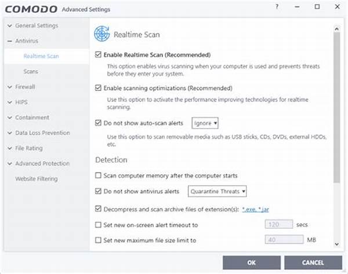The width and height of the screenshot is (348, 274).
Task: Open Website Filtering settings
Action: tap(37, 178)
